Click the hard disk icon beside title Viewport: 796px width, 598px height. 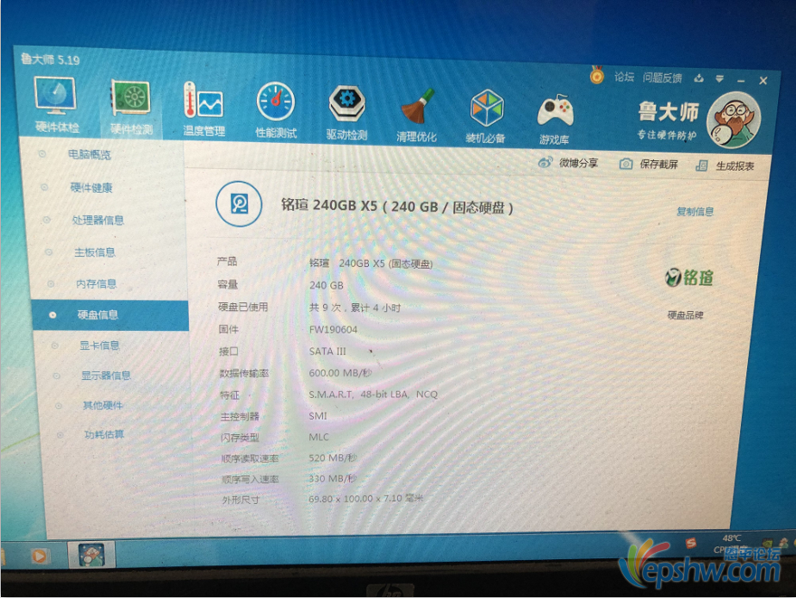click(x=239, y=204)
